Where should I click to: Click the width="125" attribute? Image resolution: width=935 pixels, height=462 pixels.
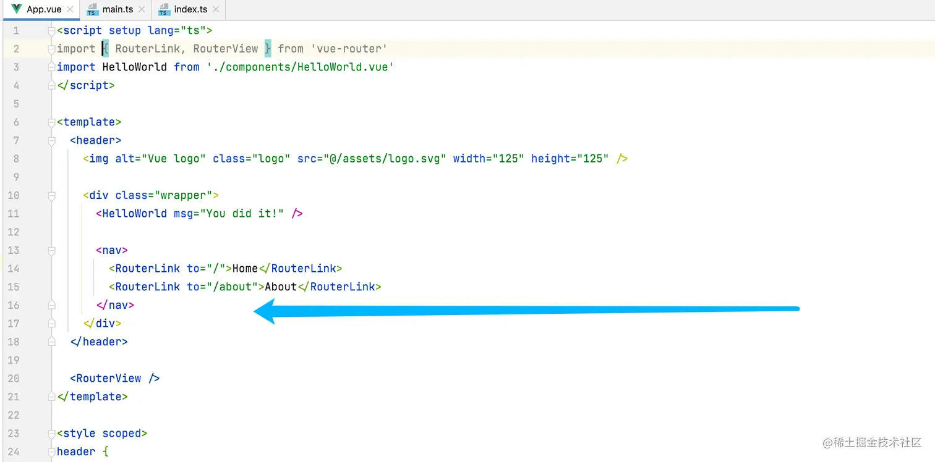click(489, 159)
